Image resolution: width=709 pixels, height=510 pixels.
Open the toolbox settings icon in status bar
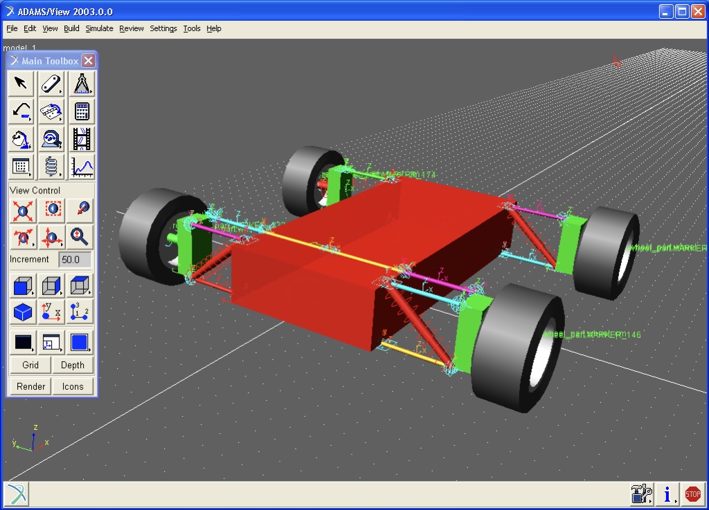(641, 495)
